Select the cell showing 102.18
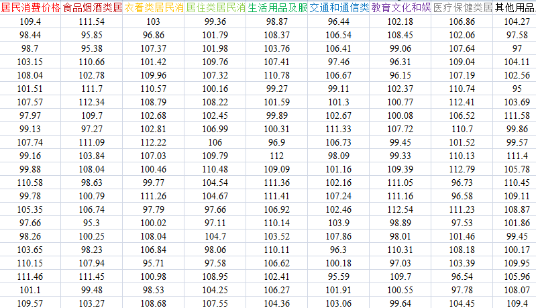Screen dimensions: 536x308 [x=400, y=21]
